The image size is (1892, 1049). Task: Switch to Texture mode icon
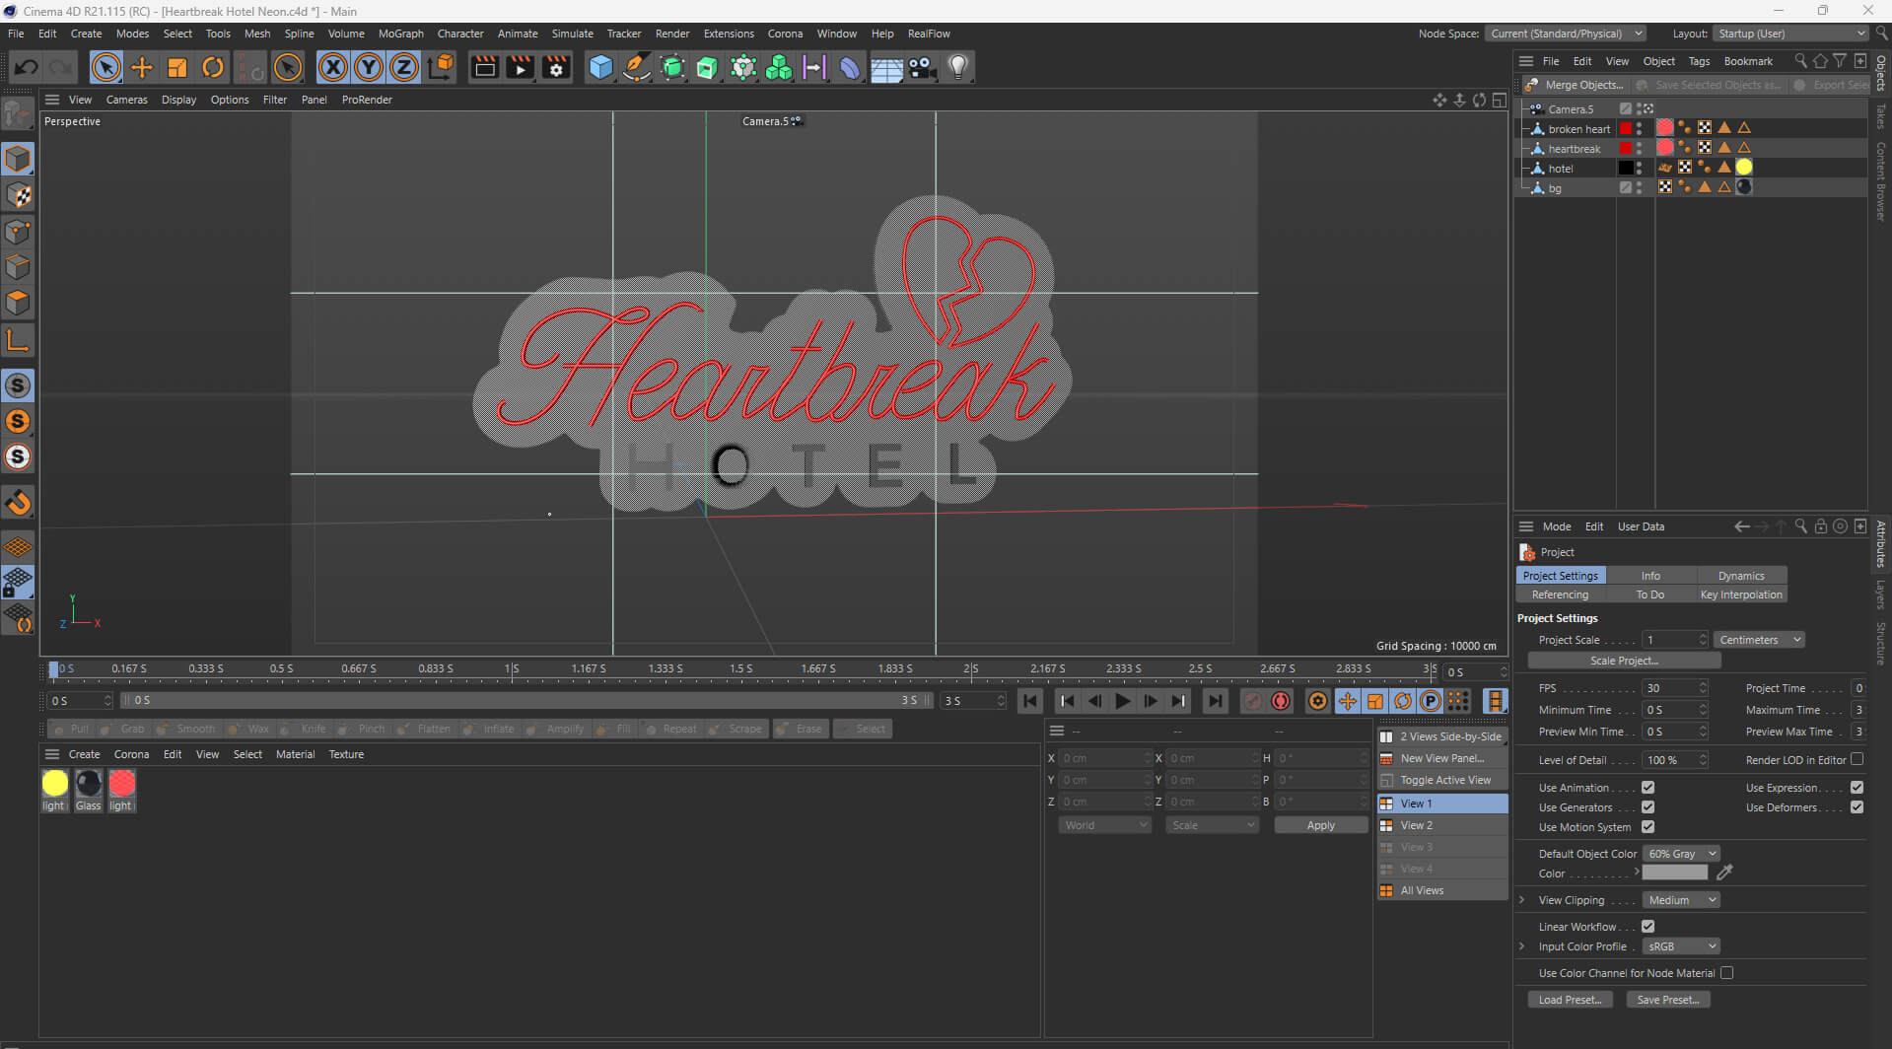click(19, 195)
